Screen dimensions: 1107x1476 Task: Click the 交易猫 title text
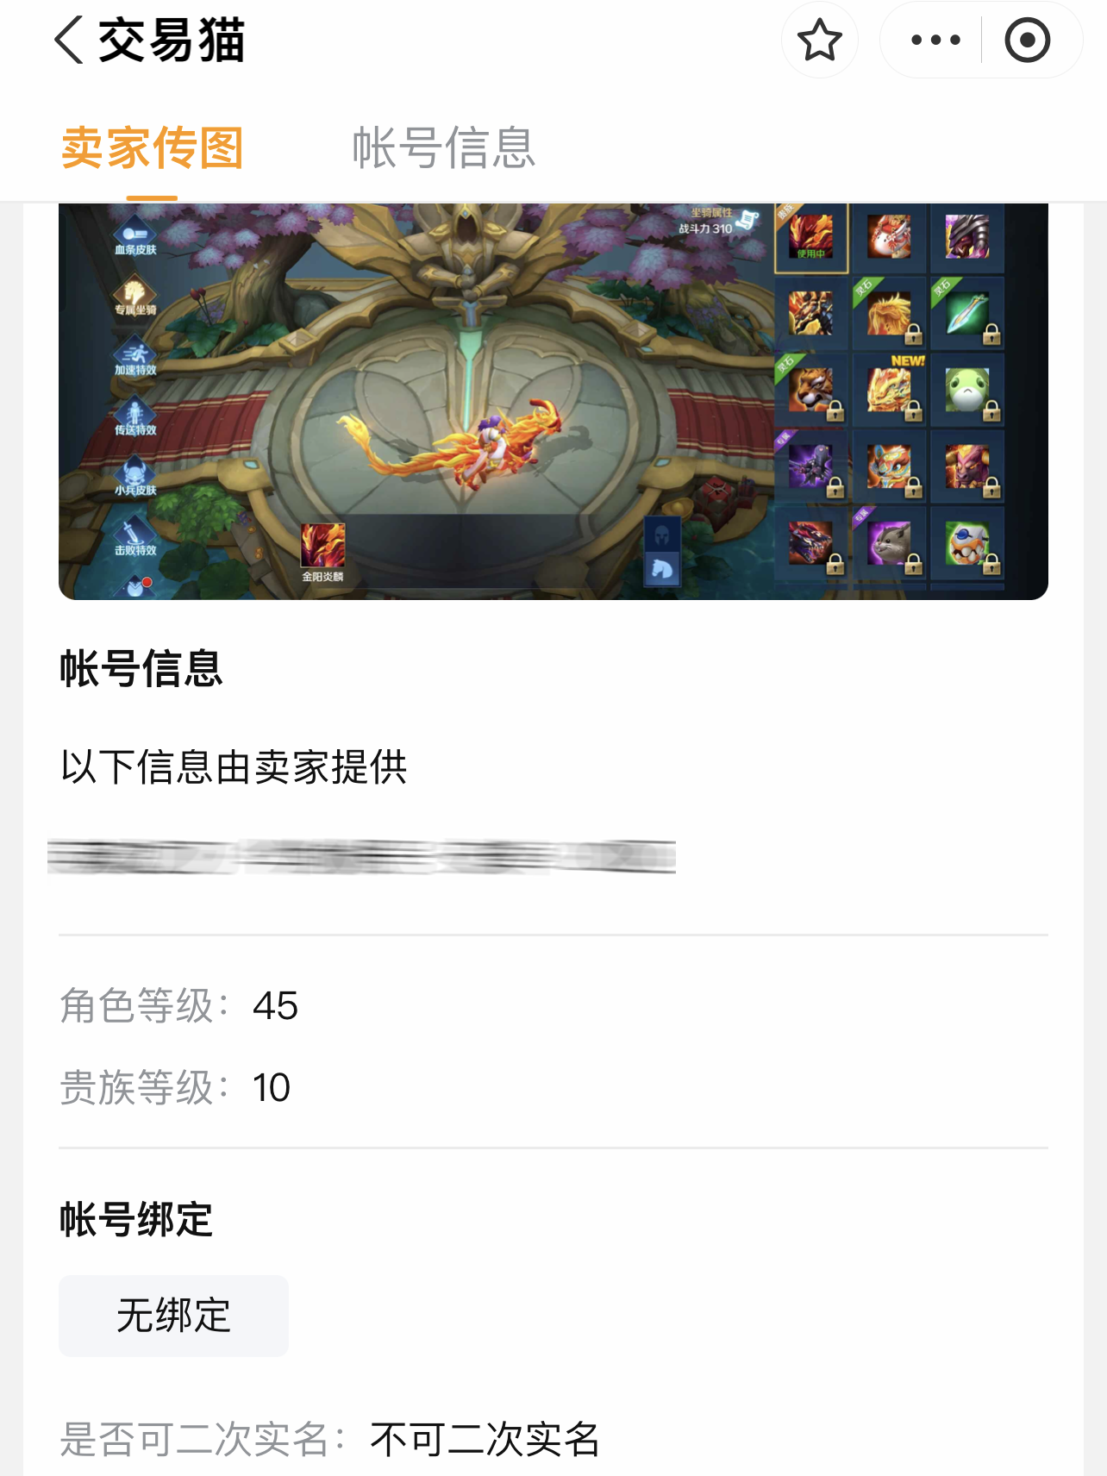(172, 40)
